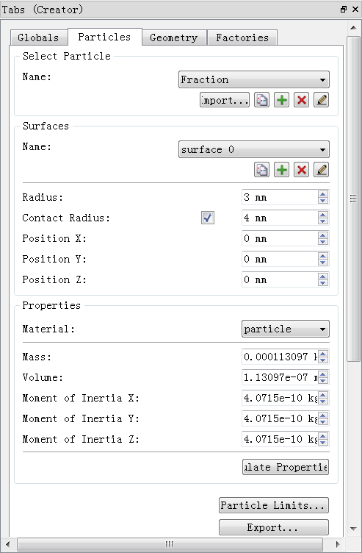
Task: Open the Geometry tab
Action: tap(173, 38)
